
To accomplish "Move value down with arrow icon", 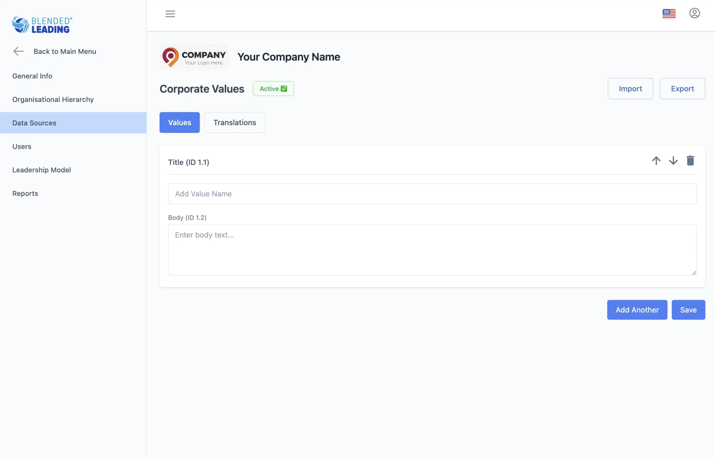I will click(673, 161).
